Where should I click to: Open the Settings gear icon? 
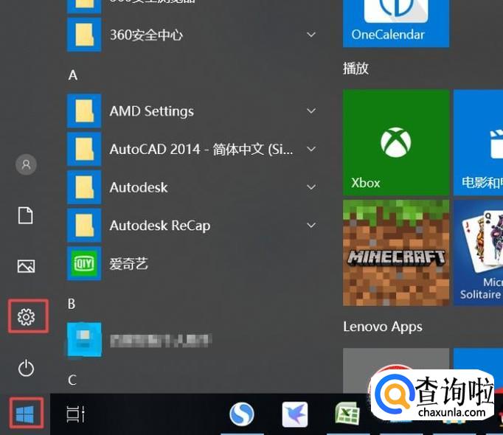(27, 317)
